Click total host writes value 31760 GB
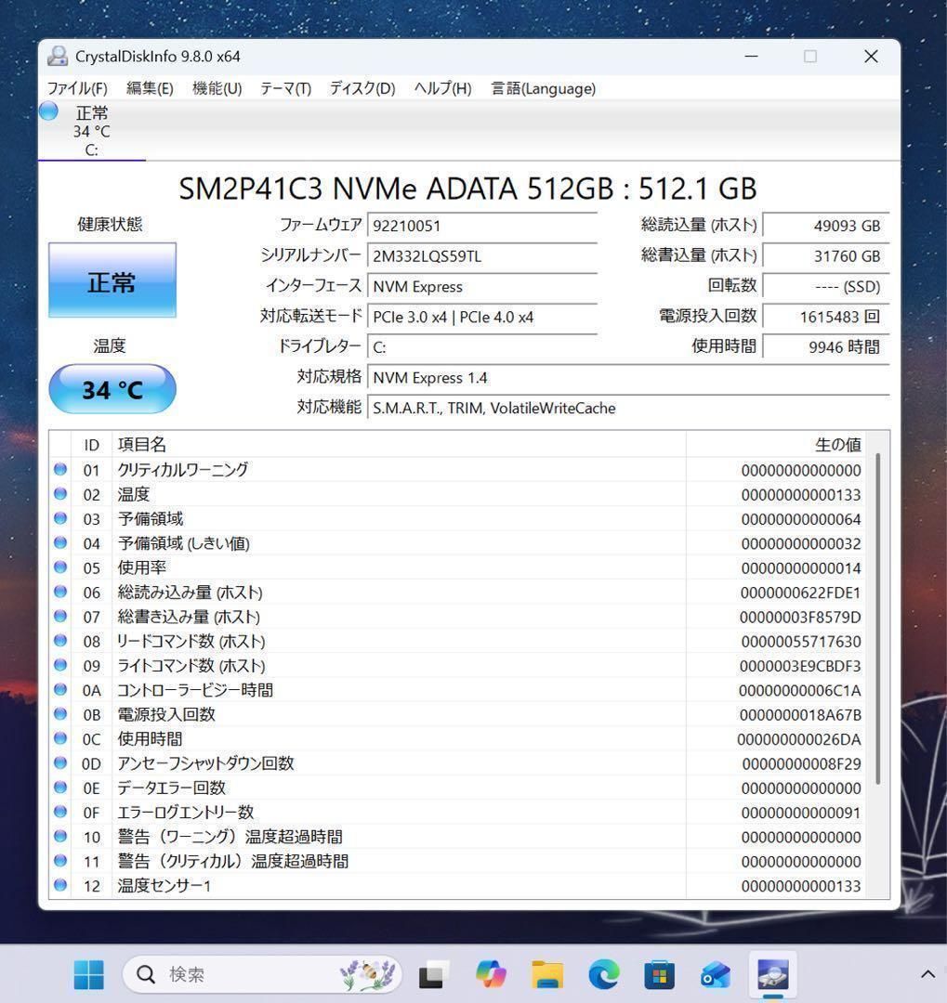This screenshot has height=1003, width=947. (826, 256)
